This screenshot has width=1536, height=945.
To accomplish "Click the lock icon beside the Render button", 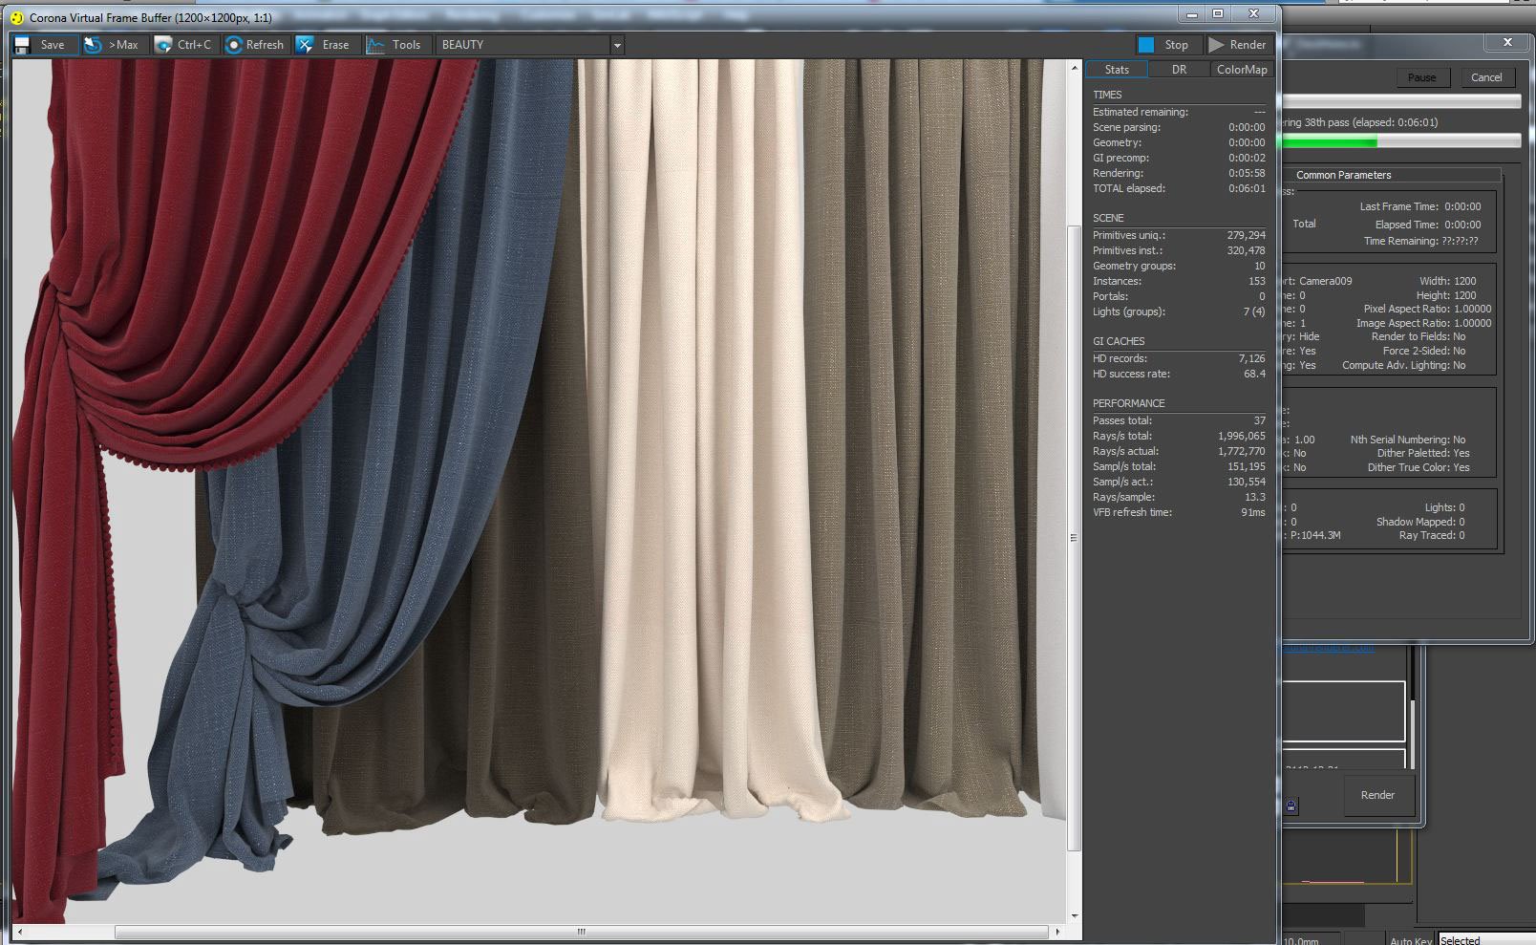I will 1291,806.
